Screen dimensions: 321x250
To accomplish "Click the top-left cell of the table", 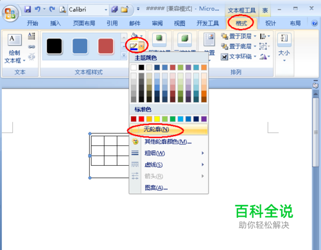I will tap(98, 141).
